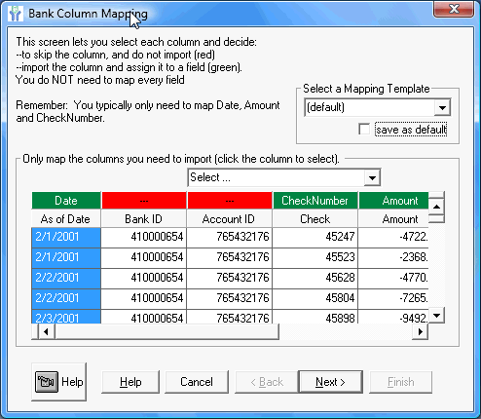Click amount cell -4722.
481x419 pixels.
(x=393, y=237)
